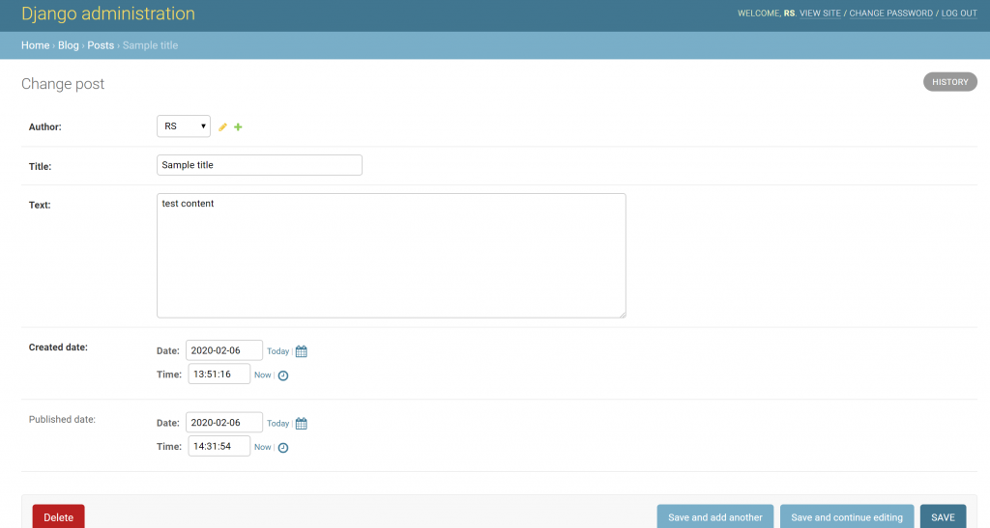Click the Created date label
Viewport: 990px width, 528px height.
[58, 347]
